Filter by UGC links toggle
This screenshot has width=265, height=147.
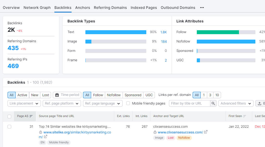pos(149,95)
